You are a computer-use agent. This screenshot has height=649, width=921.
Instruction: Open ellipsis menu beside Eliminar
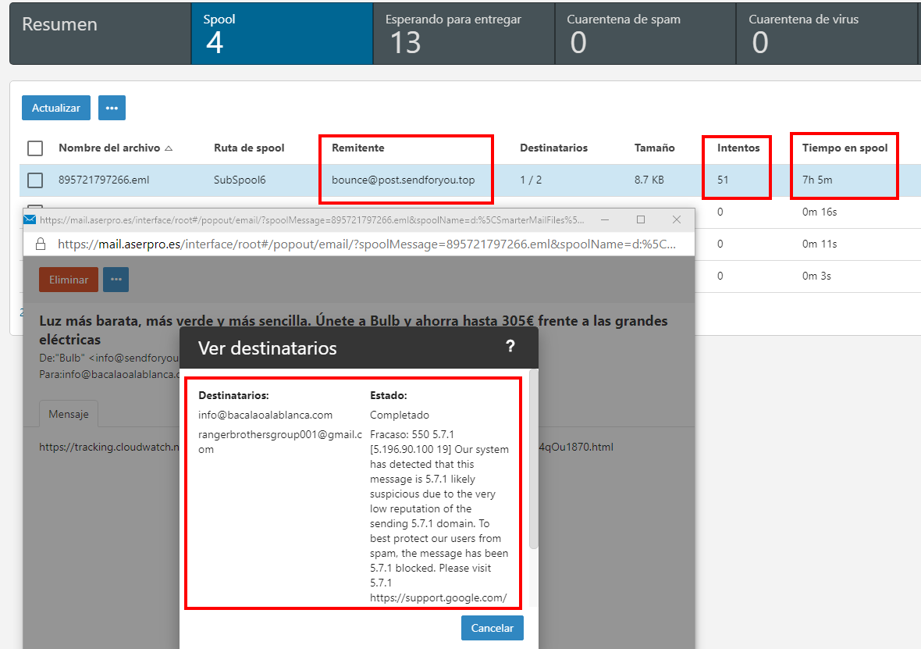tap(116, 280)
